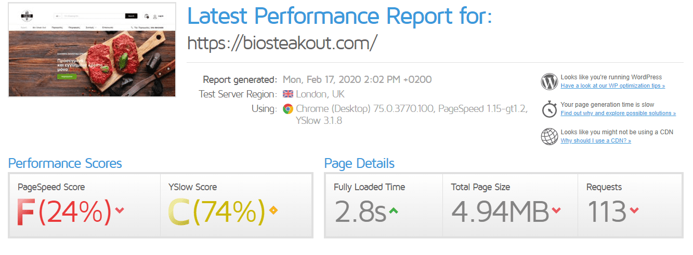Click the red arrow next to PageSpeed score
This screenshot has width=693, height=255.
pyautogui.click(x=120, y=210)
